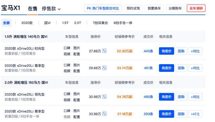The width and height of the screenshot is (215, 122).
Task: View the 293条 transaction prices
Action: (148, 114)
